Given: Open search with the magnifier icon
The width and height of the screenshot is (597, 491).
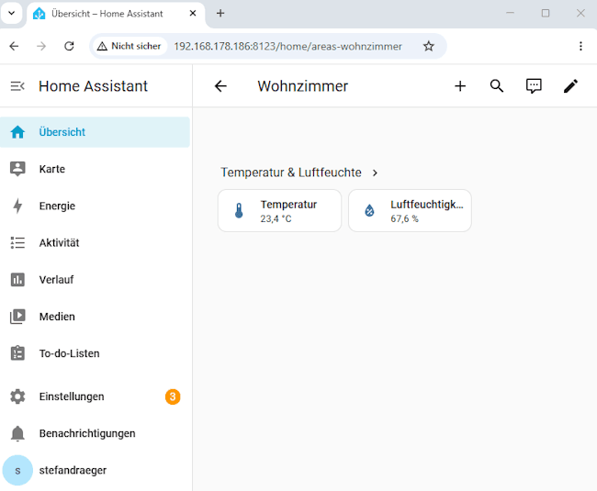Looking at the screenshot, I should coord(497,86).
